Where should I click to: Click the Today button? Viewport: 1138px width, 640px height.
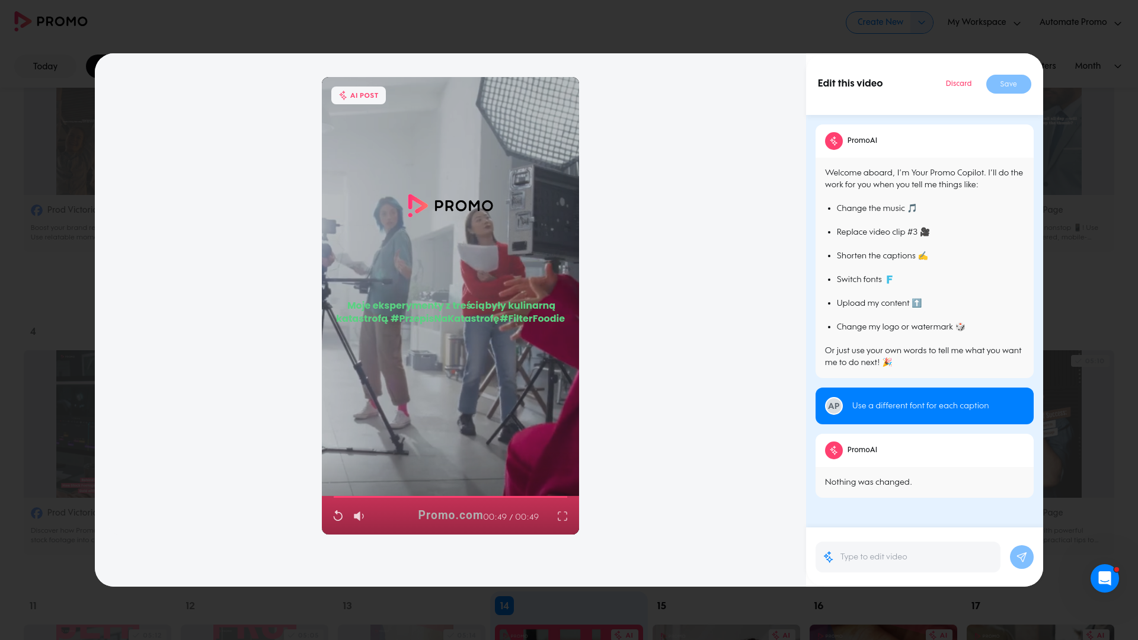coord(45,66)
